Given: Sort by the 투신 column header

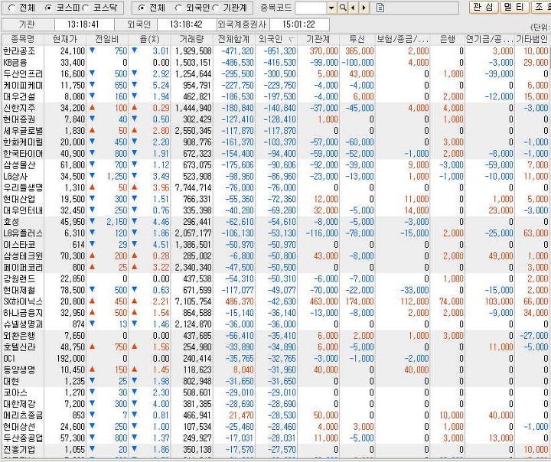Looking at the screenshot, I should 357,39.
